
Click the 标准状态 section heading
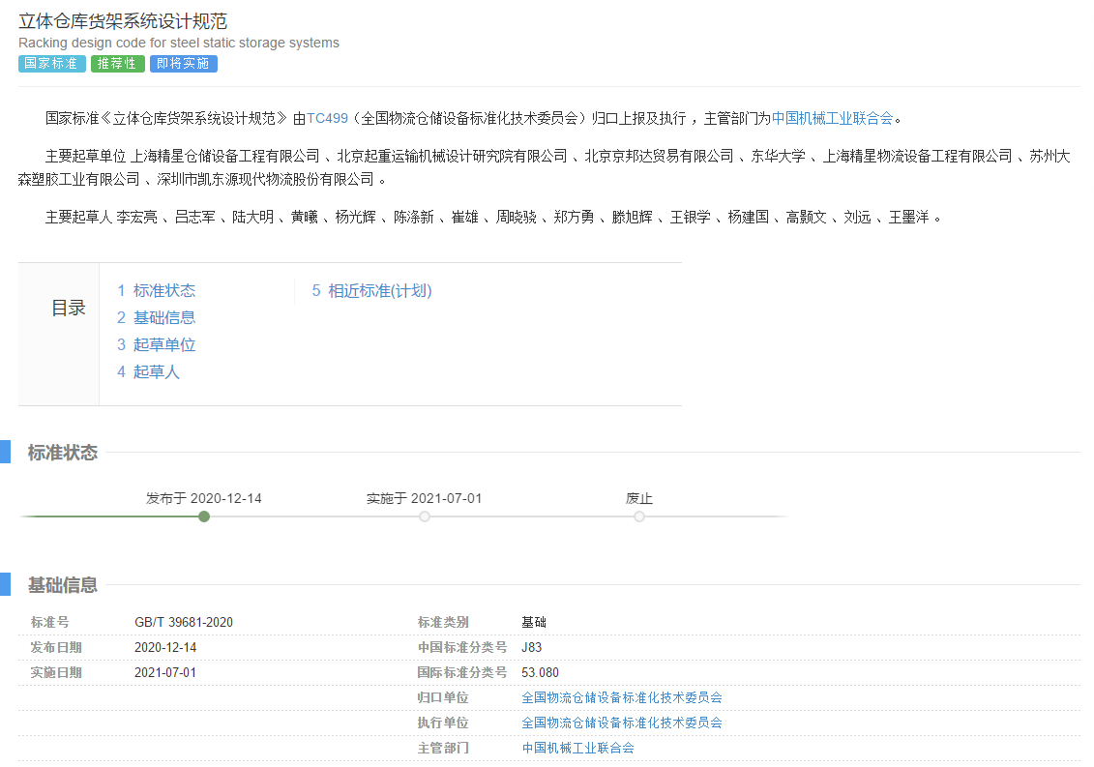(x=63, y=453)
